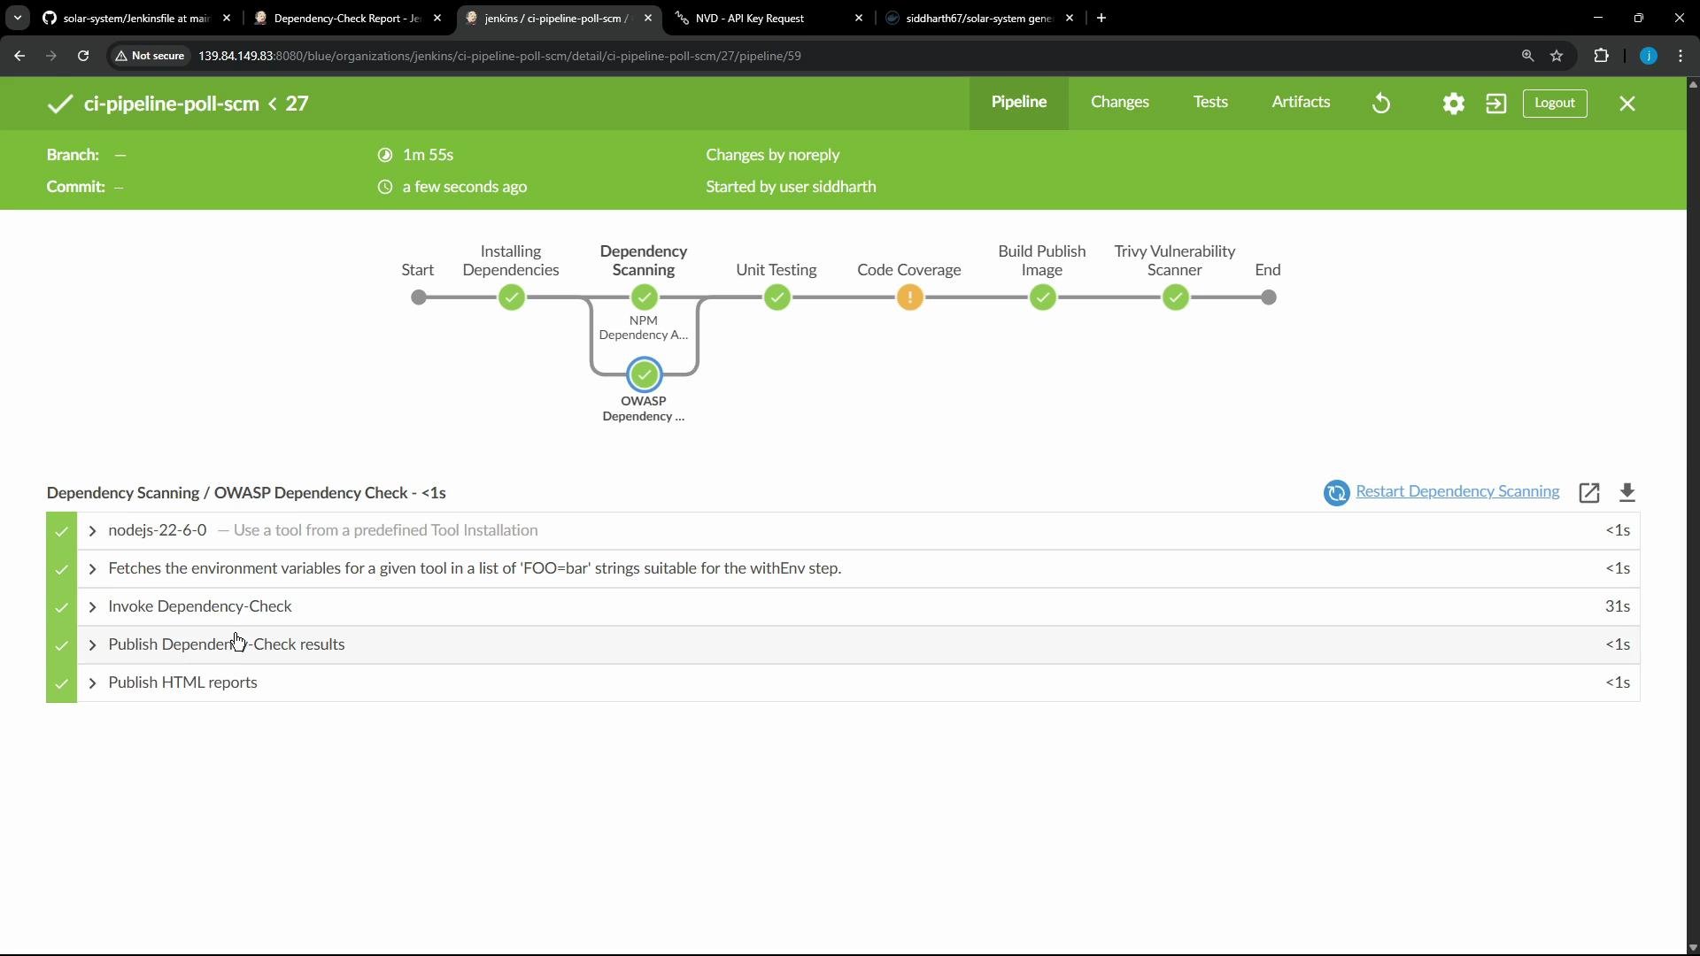
Task: Switch to solar-system/Jenkinsfile GitHub browser tab
Action: [x=135, y=18]
